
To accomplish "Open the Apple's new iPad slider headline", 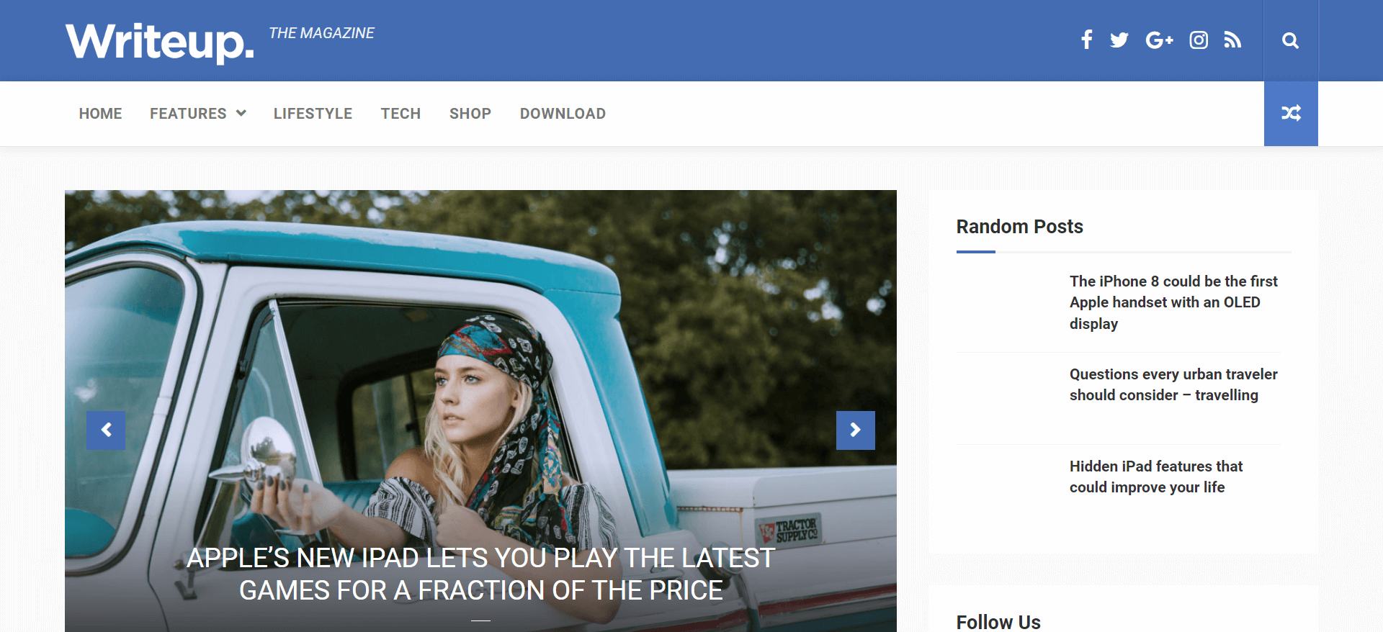I will [480, 574].
